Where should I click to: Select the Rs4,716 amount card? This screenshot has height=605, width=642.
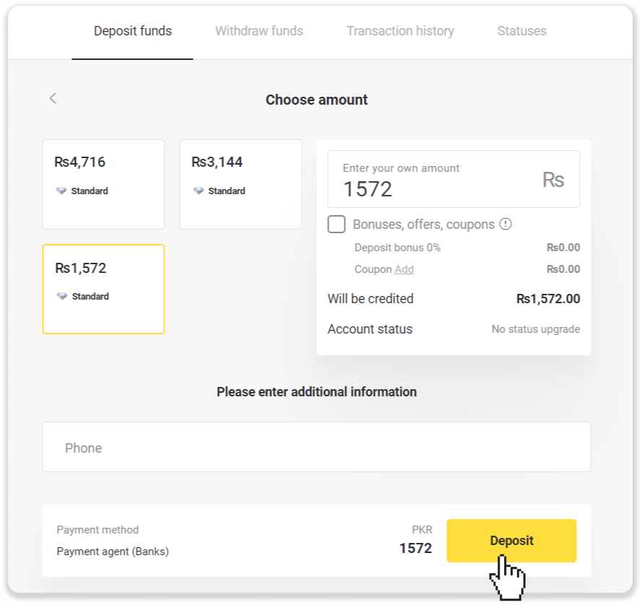[103, 184]
